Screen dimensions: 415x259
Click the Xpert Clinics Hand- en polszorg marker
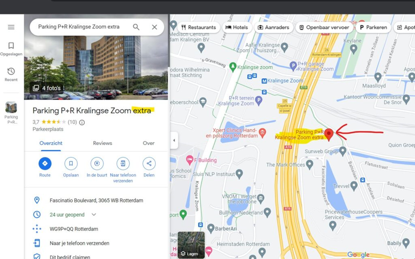click(262, 132)
